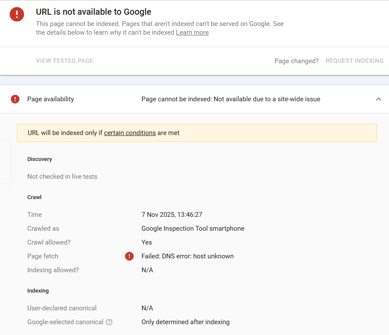This screenshot has height=335, width=389.
Task: Open the Learn more link
Action: tap(192, 32)
